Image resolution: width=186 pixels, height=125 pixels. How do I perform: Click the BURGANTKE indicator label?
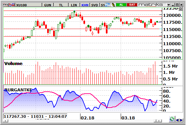(x=18, y=90)
